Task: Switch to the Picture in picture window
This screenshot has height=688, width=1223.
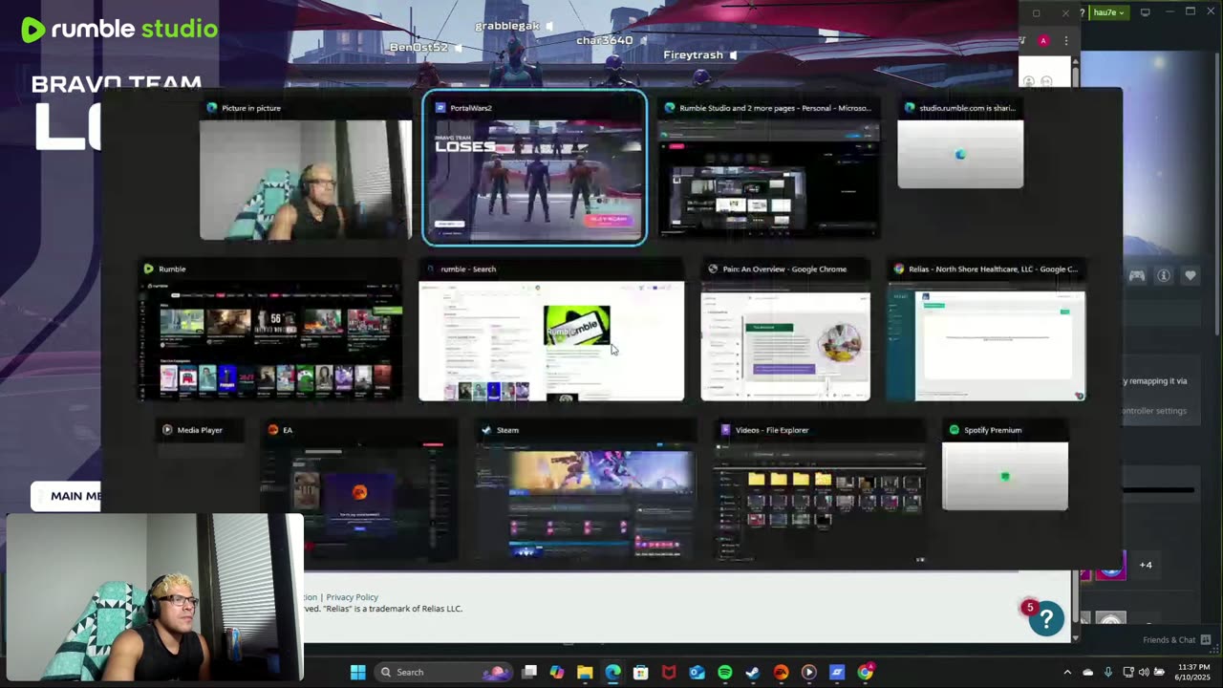Action: coord(306,170)
